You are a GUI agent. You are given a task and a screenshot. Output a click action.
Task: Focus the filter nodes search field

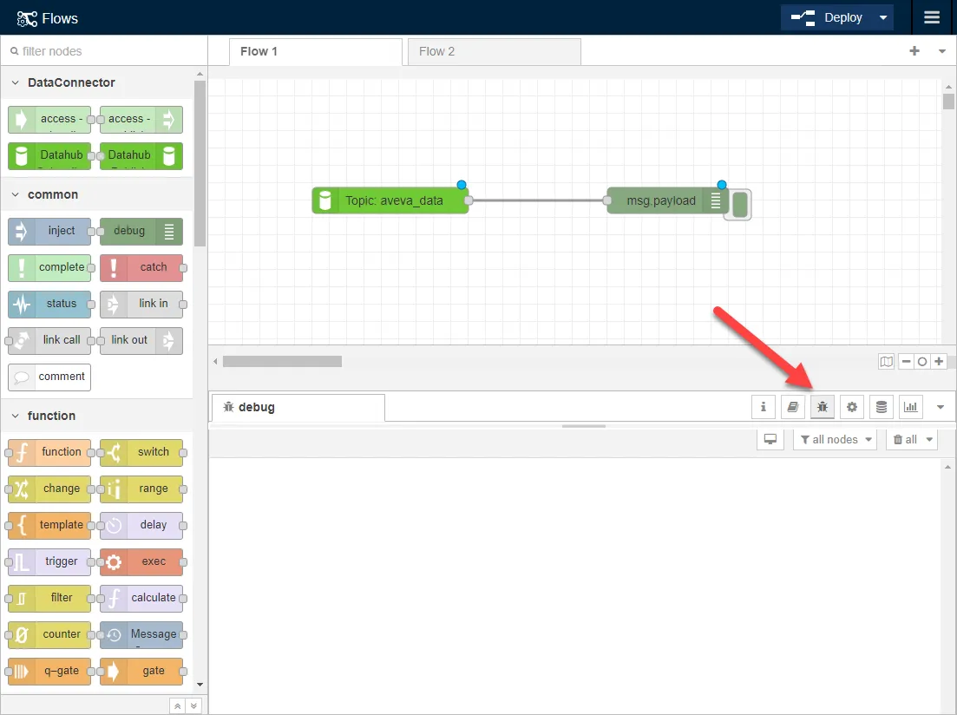(104, 51)
